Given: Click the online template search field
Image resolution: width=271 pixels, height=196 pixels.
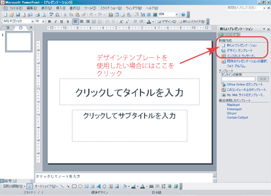Looking at the screenshot, I should click(238, 79).
